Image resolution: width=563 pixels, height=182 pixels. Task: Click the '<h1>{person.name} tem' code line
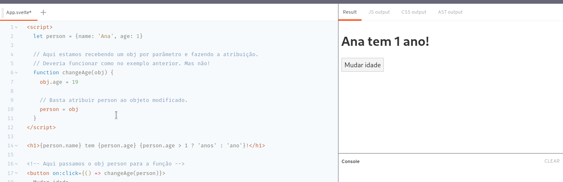146,146
